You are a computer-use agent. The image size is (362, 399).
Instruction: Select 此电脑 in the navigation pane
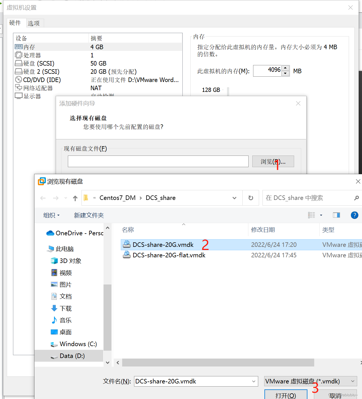point(60,249)
